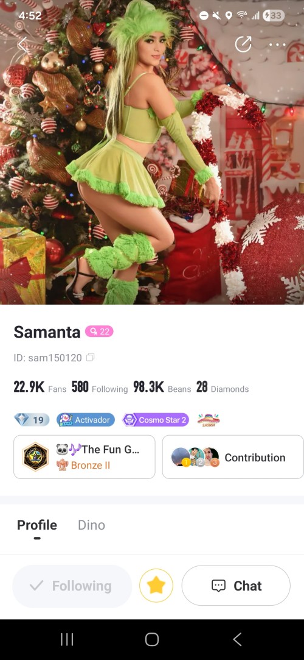Copy the user ID sam150120

90,357
